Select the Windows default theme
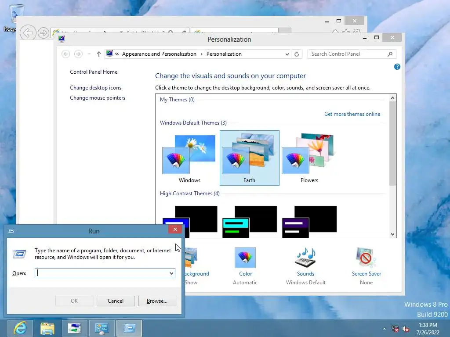 click(x=189, y=158)
